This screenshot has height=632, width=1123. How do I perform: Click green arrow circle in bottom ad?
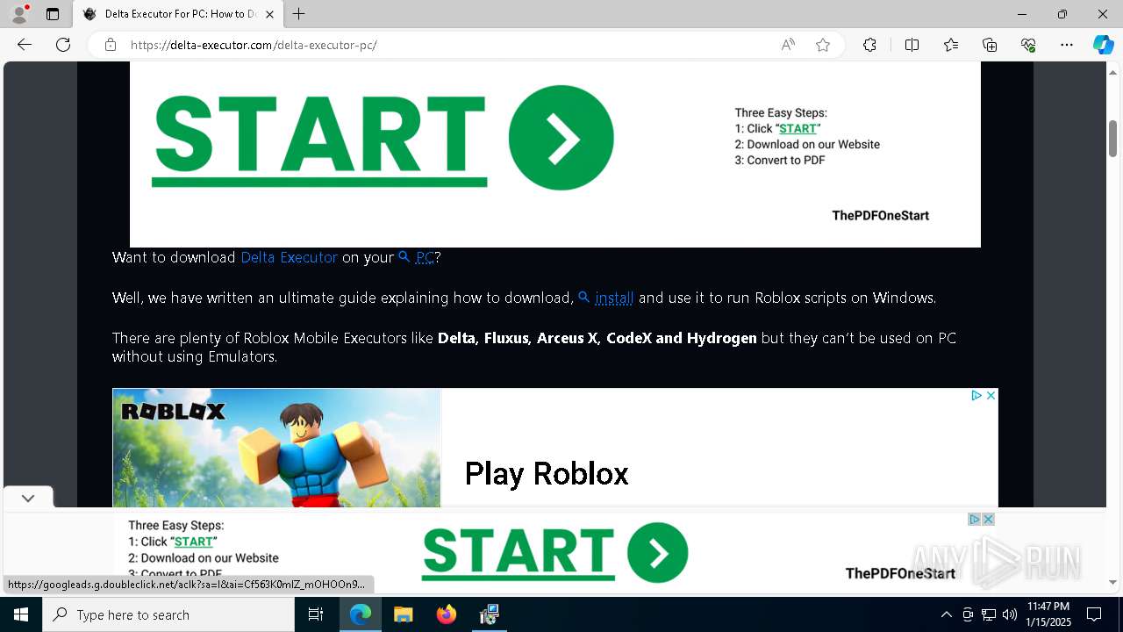657,553
